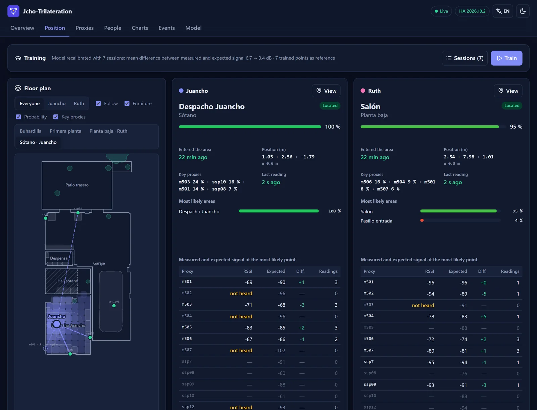Click the Juancho marker on the floor plan
The width and height of the screenshot is (537, 410).
click(57, 324)
